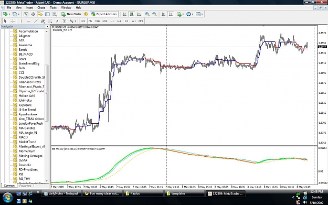Open MetaEditor yellow diamond icon
The image size is (328, 205).
point(86,14)
